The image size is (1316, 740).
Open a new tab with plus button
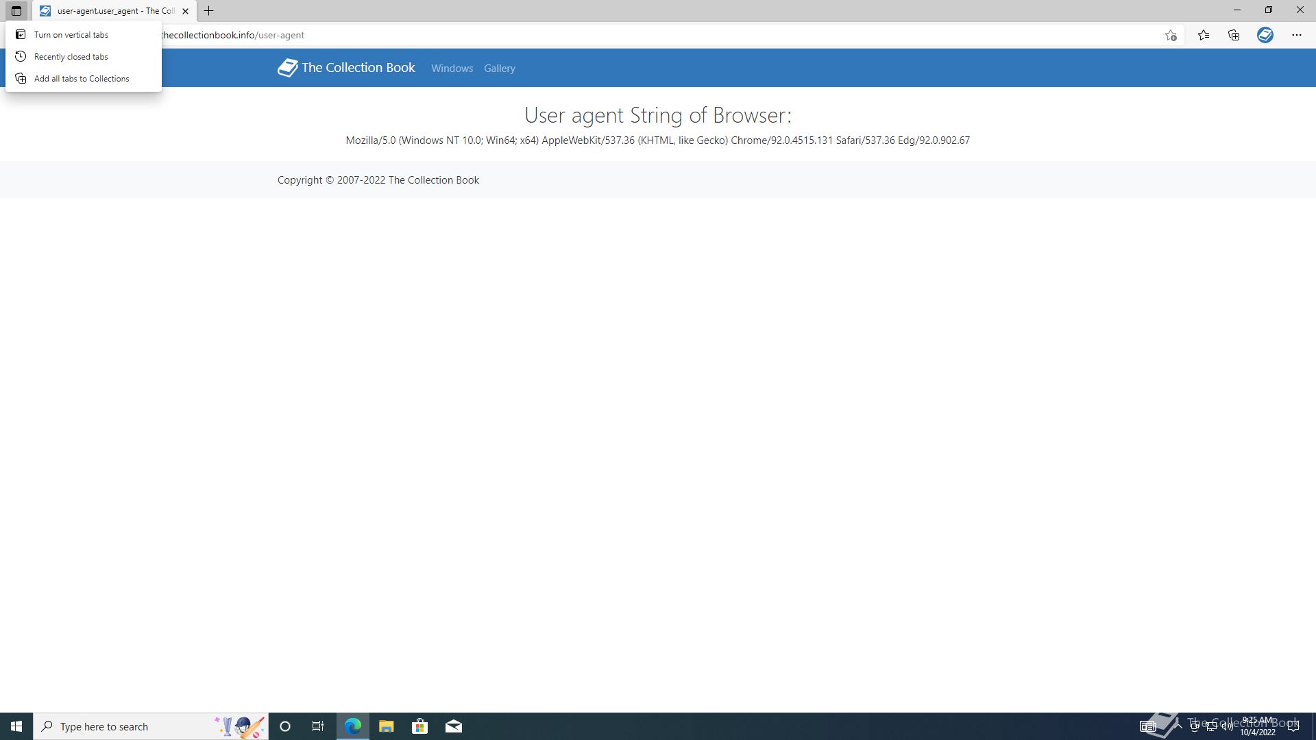point(209,11)
